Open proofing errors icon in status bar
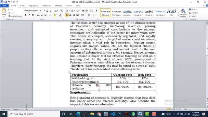 pyautogui.click(x=26, y=109)
